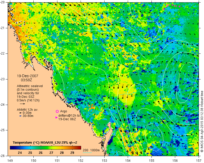Click the 0.5m/s velocity scale arrow

coord(22,104)
